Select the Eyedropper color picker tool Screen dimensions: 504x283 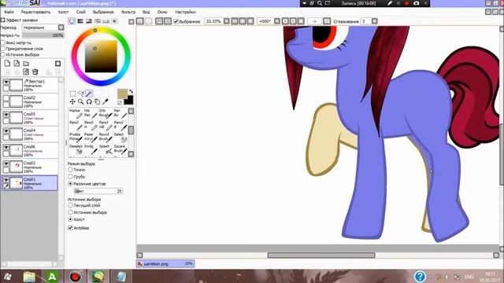[106, 101]
